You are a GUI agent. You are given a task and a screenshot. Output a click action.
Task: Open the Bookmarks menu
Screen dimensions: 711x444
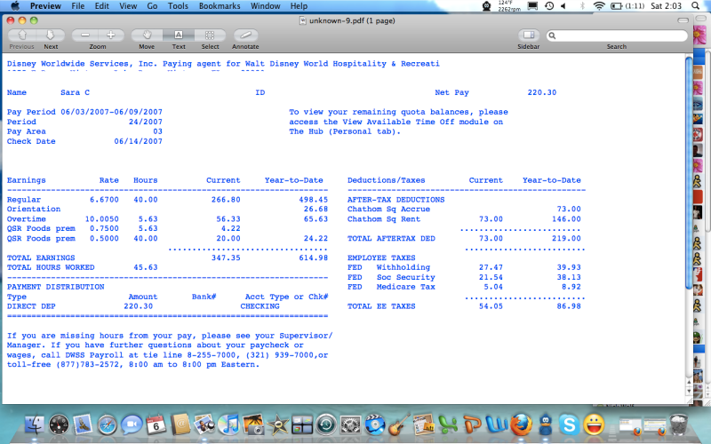(220, 6)
